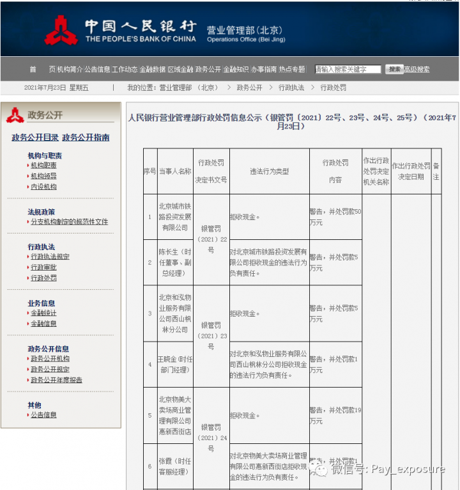This screenshot has height=490, width=460.
Task: Open 政务公开机构 sidebar link
Action: click(50, 358)
